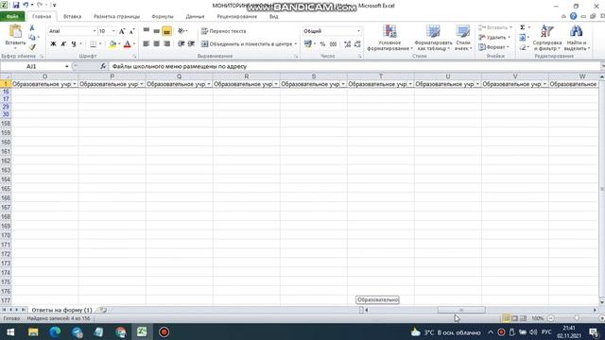This screenshot has height=340, width=605.
Task: Open Сортировка и фильтр menu
Action: (546, 38)
